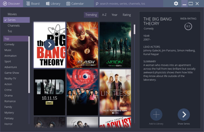
Task: Open the Discover tab
Action: tap(11, 4)
